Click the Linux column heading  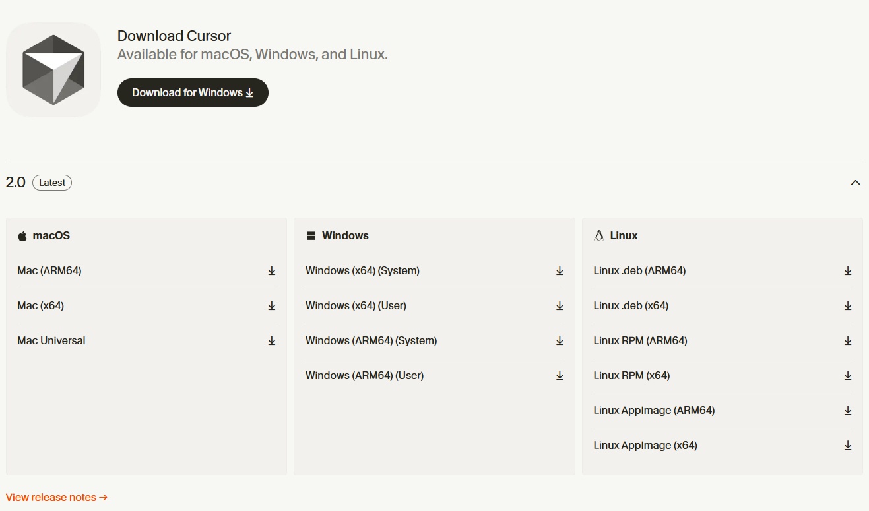[x=624, y=235]
